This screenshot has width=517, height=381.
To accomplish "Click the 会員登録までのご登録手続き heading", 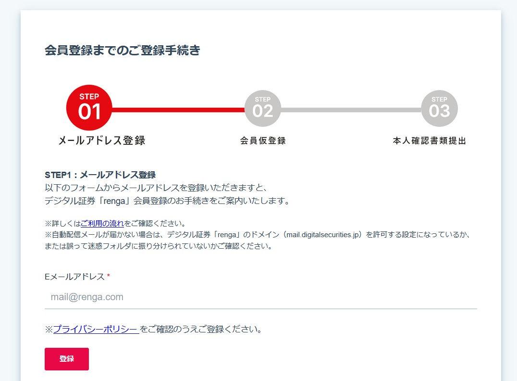I will (x=123, y=50).
